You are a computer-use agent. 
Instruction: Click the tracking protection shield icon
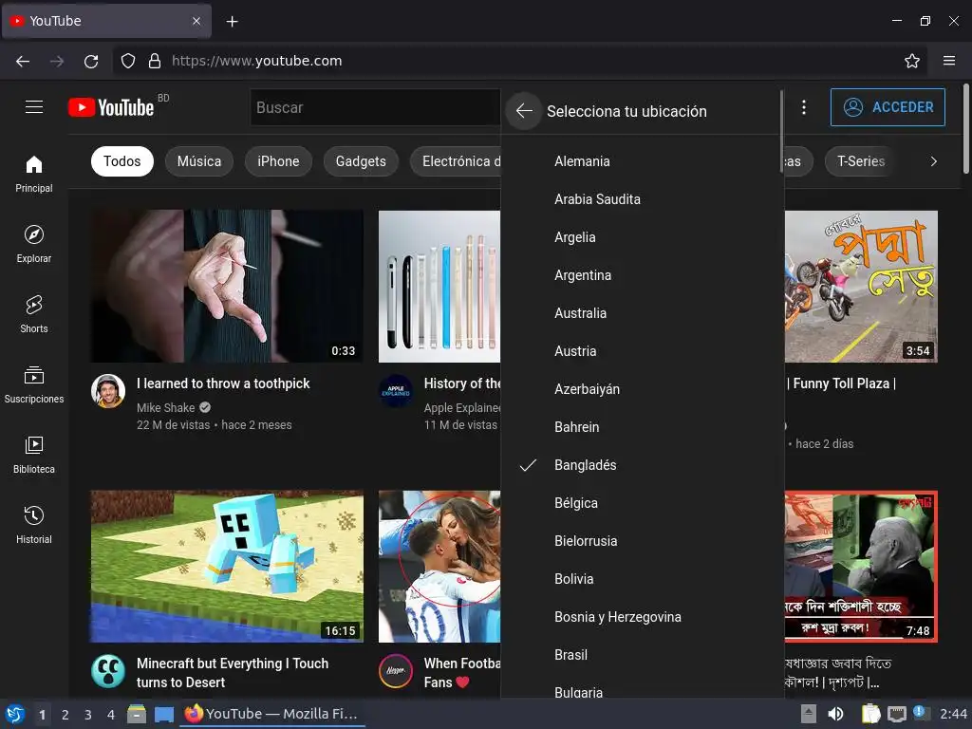128,61
